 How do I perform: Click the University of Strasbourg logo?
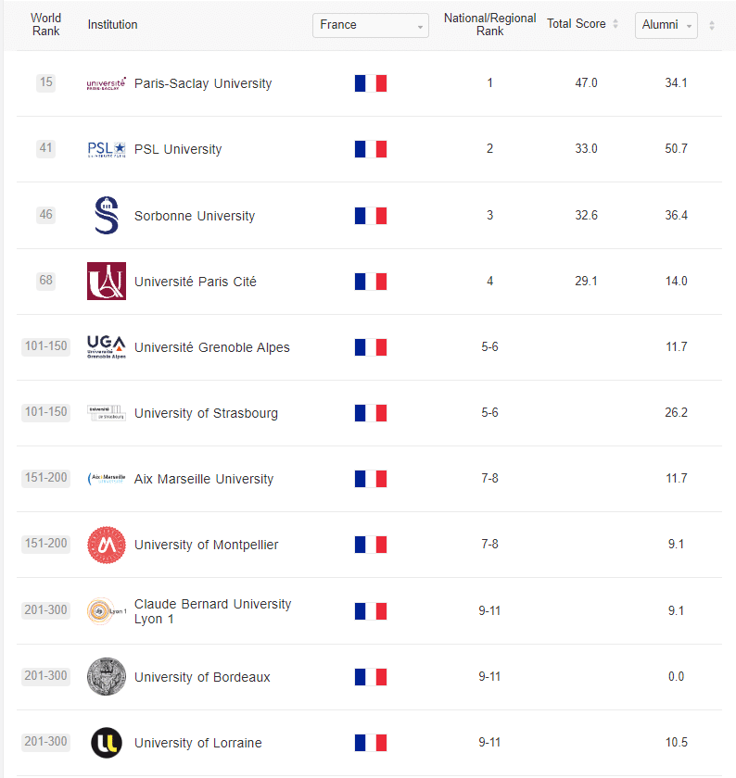[107, 413]
